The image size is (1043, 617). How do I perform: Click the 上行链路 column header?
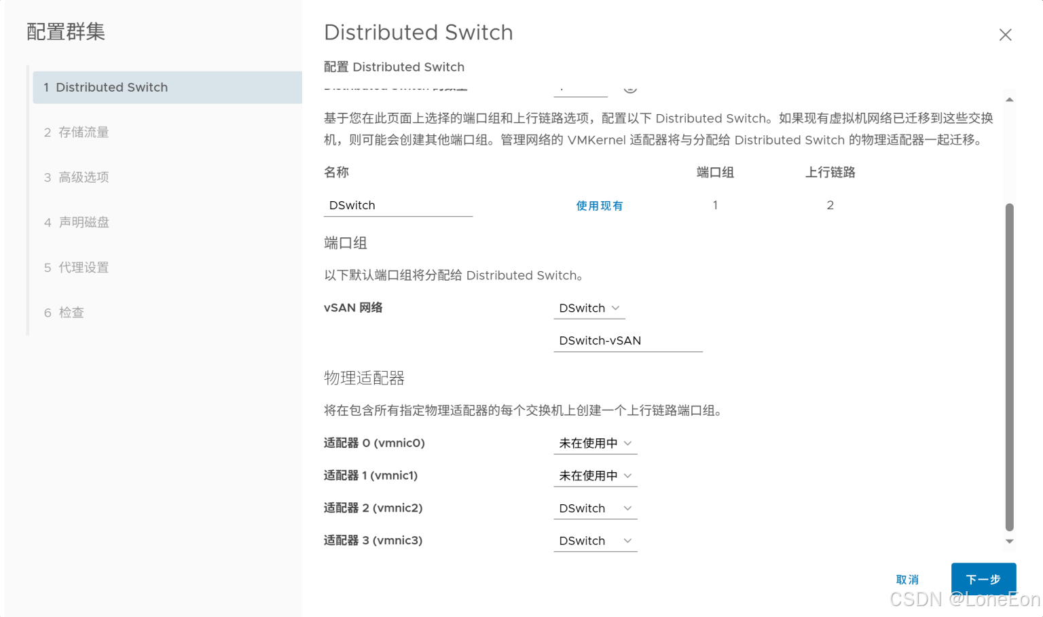click(x=830, y=173)
